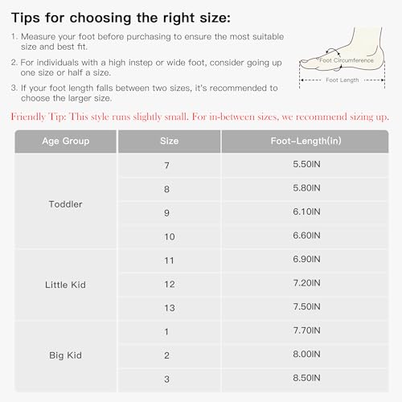This screenshot has height=402, width=402.
Task: Click the Foot Length label on diagram
Action: [x=343, y=80]
